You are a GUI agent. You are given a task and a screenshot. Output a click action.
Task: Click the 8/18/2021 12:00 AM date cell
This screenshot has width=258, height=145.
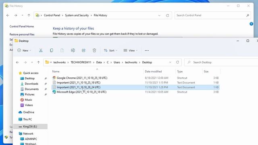pos(156,78)
